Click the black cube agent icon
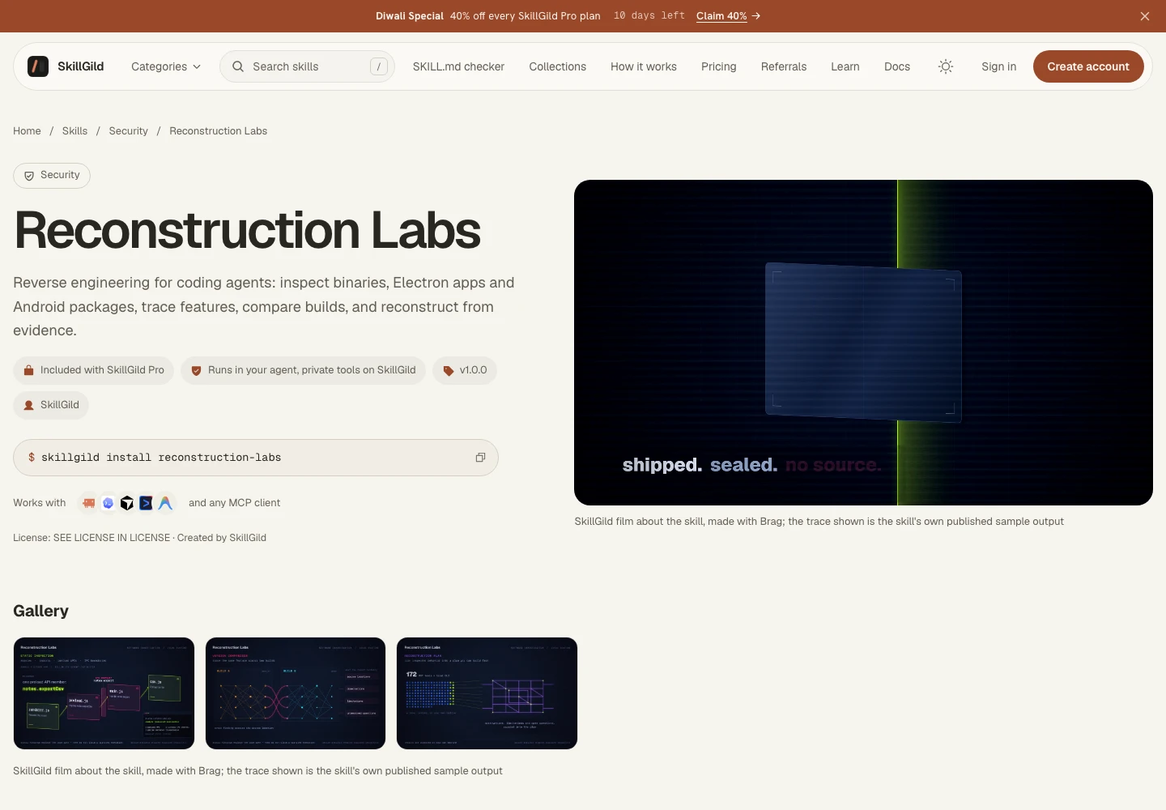 (127, 503)
